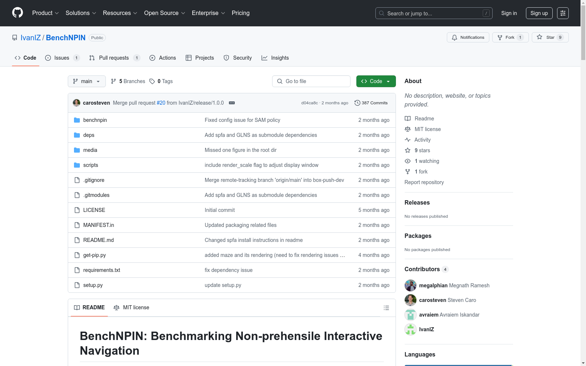Click the star icon to star repository
This screenshot has height=366, width=586.
click(x=539, y=37)
